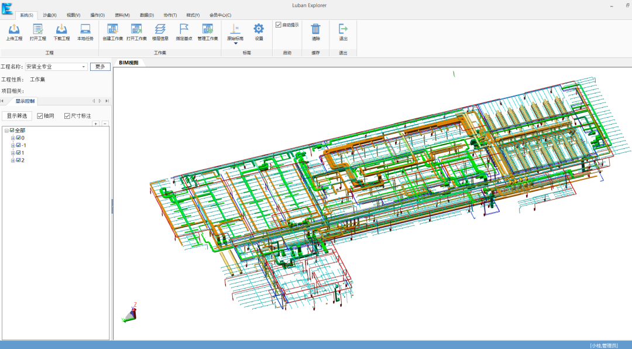Image resolution: width=632 pixels, height=349 pixels.
Task: Open the 数据(D) ribbon tab
Action: pos(147,15)
